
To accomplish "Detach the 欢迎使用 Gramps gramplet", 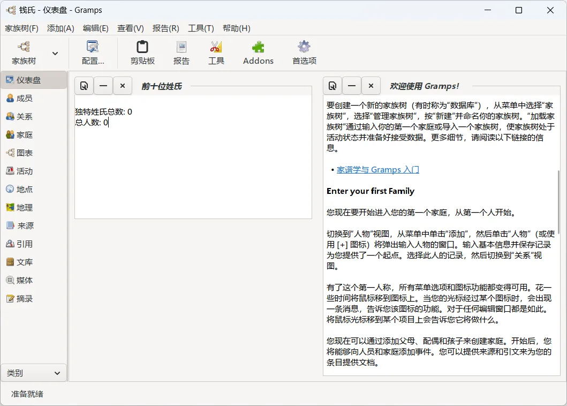I will coord(332,86).
